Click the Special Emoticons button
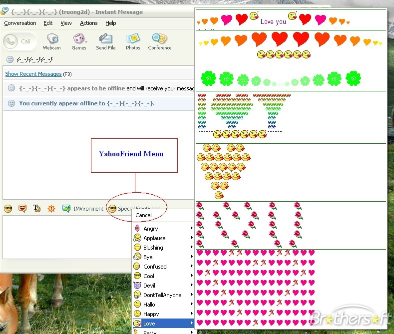The height and width of the screenshot is (334, 394). [x=134, y=208]
